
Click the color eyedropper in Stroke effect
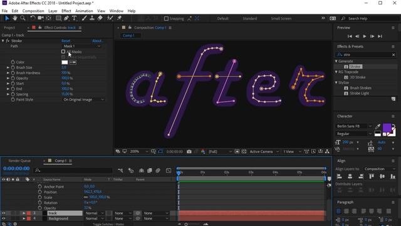click(73, 62)
